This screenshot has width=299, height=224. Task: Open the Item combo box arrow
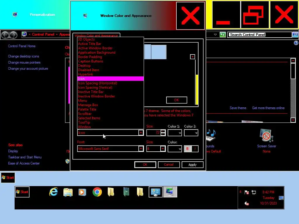[141, 133]
